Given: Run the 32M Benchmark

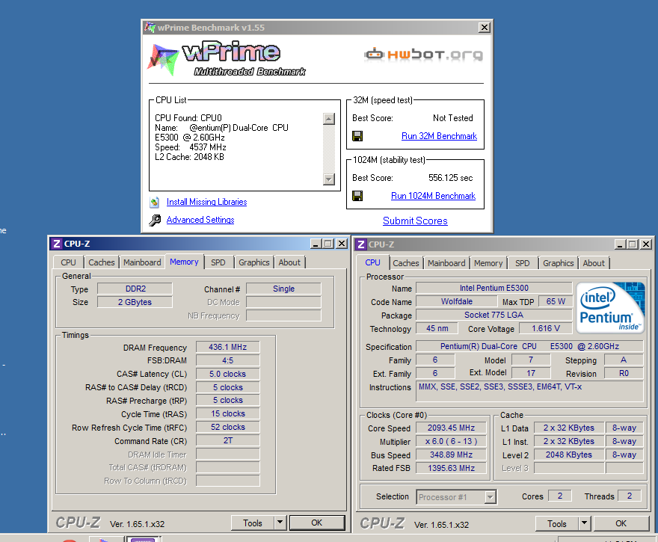Looking at the screenshot, I should point(439,136).
